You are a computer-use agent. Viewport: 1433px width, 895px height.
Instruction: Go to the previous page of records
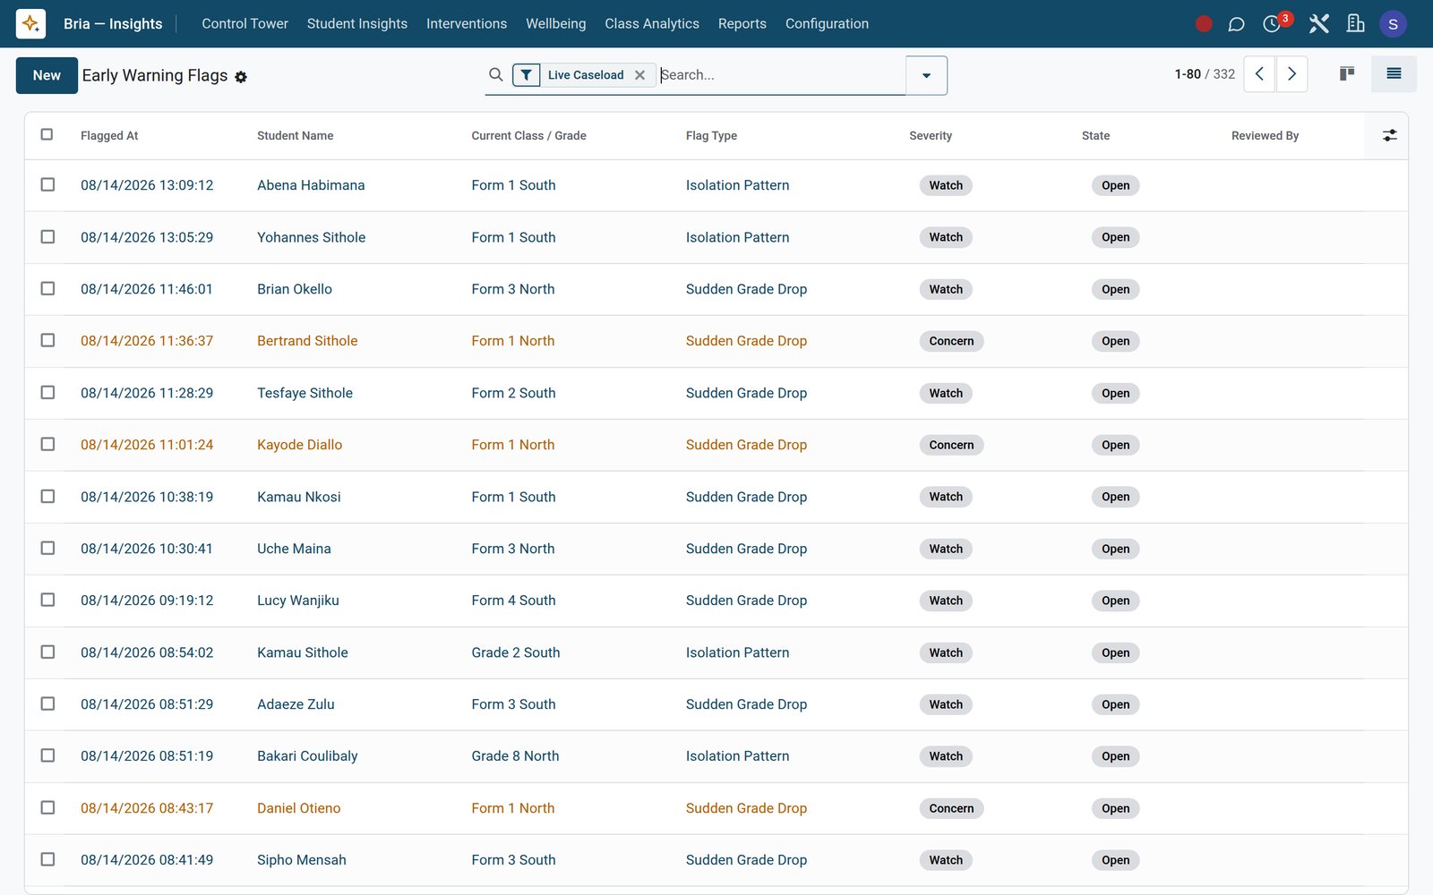pos(1259,74)
